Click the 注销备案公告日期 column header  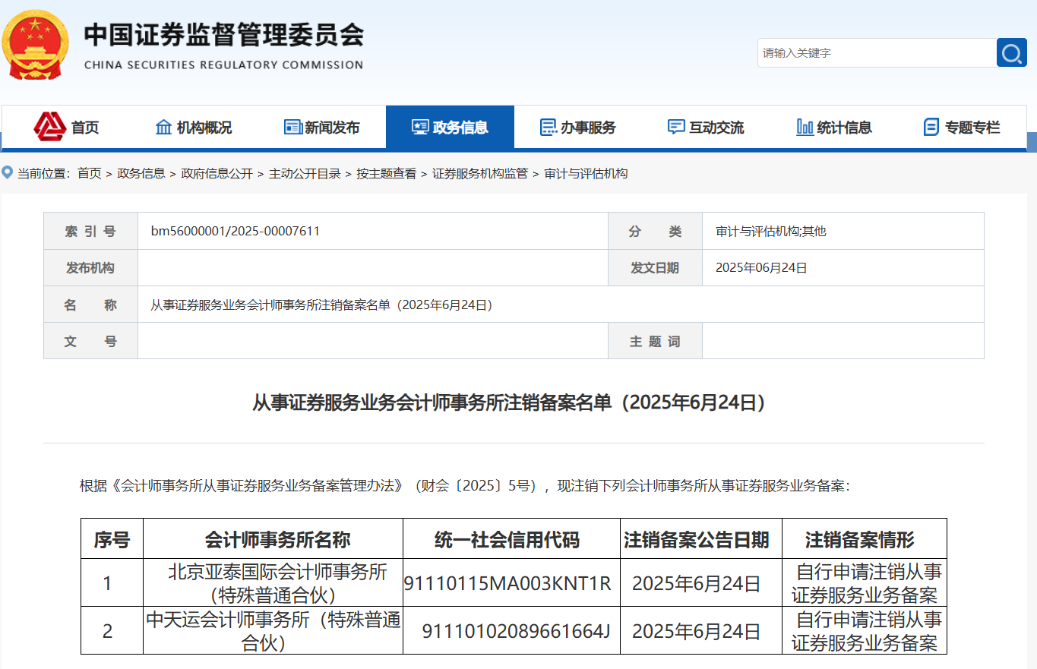tap(700, 539)
